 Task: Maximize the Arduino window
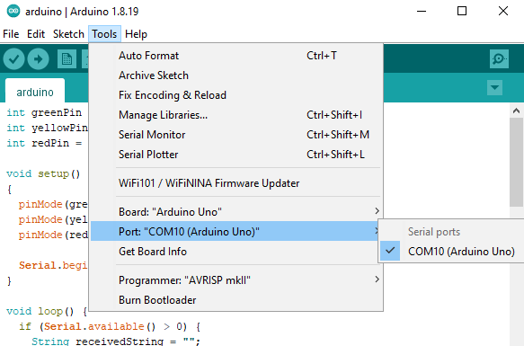[462, 11]
